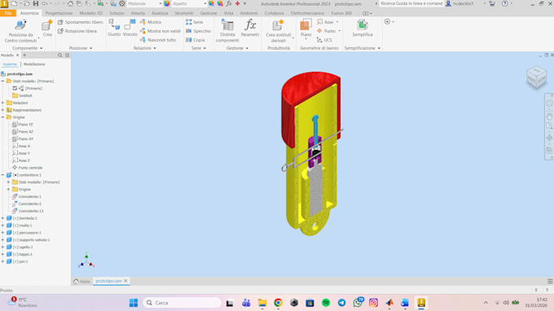Click Mostra non validi

(160, 31)
